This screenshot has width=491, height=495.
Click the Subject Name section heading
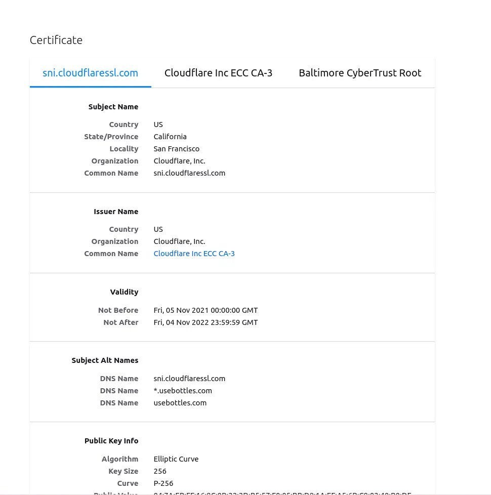point(113,107)
